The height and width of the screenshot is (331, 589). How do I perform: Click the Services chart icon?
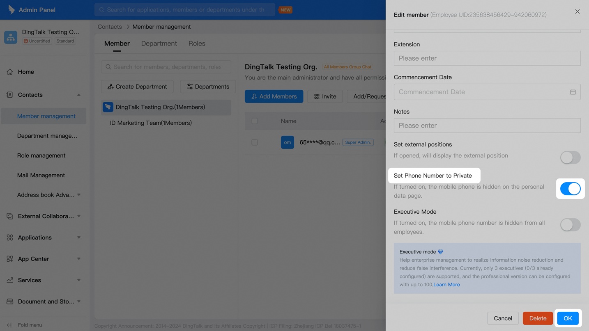pos(10,280)
